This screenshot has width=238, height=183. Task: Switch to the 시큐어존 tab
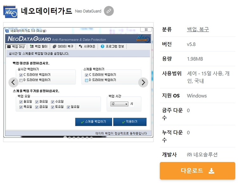[x=87, y=46]
